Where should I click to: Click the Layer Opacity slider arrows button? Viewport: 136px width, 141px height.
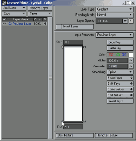point(125,21)
